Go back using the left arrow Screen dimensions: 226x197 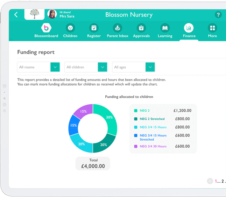[16, 15]
